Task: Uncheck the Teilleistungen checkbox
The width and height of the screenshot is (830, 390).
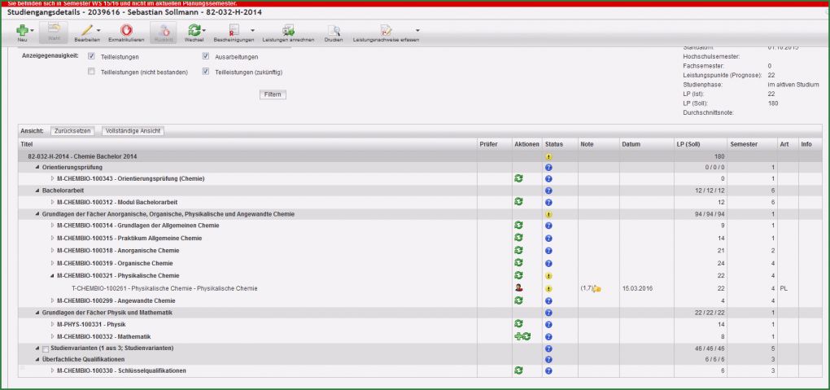Action: click(x=91, y=57)
